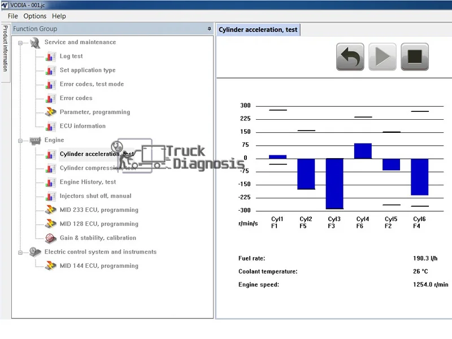
Task: Open the File menu
Action: pos(12,16)
